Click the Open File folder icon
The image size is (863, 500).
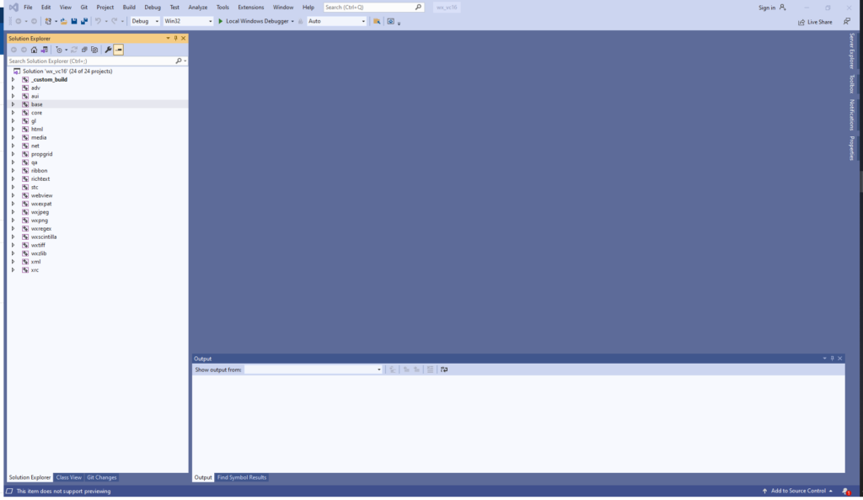click(x=63, y=21)
